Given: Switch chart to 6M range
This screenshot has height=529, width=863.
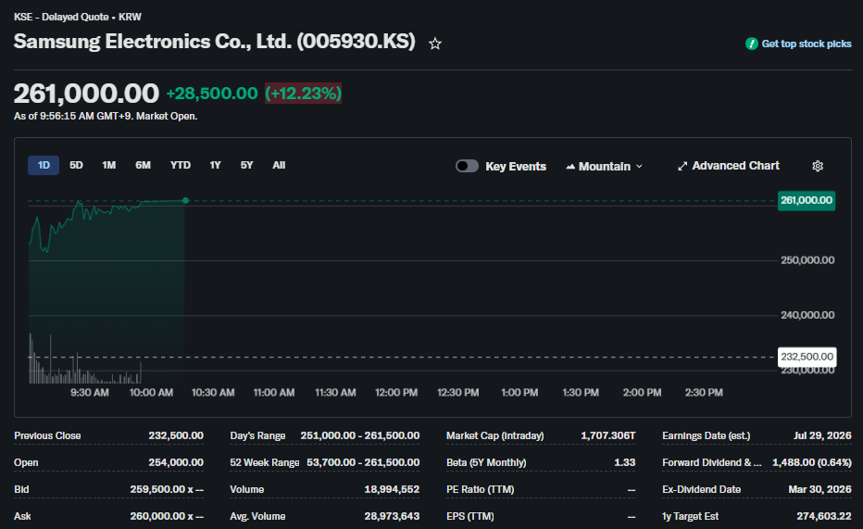Looking at the screenshot, I should point(144,165).
